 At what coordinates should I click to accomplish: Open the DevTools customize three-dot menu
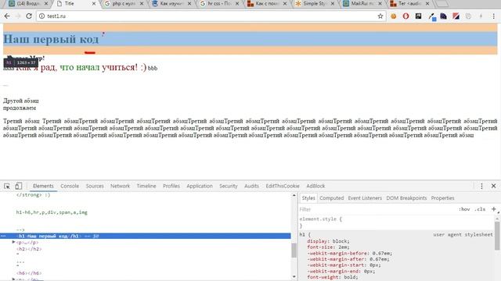(481, 186)
